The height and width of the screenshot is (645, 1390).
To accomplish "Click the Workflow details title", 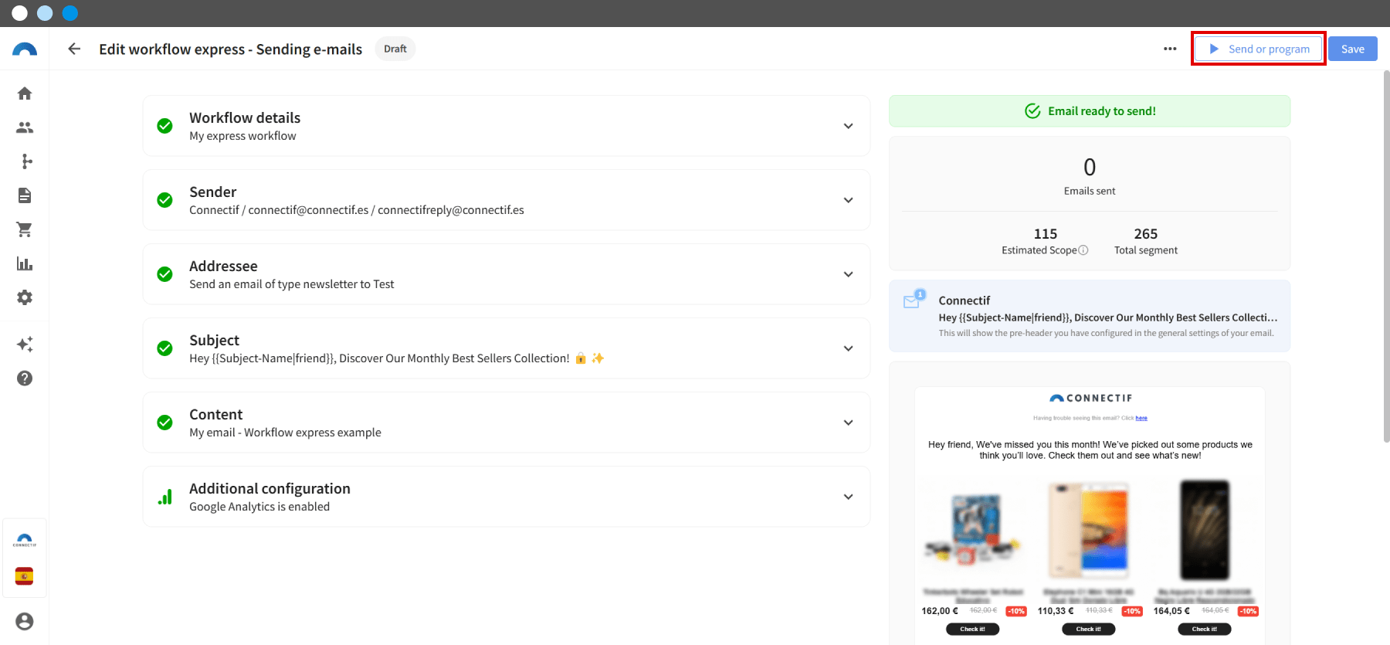I will pos(245,117).
